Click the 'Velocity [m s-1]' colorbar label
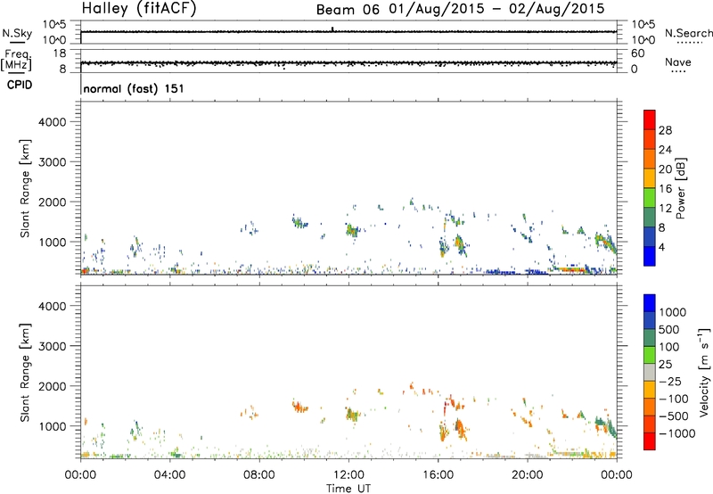This screenshot has width=713, height=494. point(704,372)
